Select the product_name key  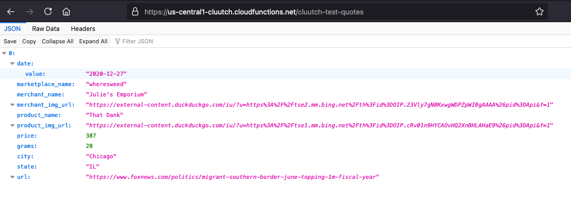click(39, 115)
